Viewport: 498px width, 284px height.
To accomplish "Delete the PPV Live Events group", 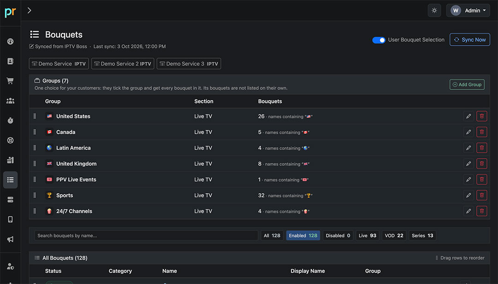I will tap(482, 179).
